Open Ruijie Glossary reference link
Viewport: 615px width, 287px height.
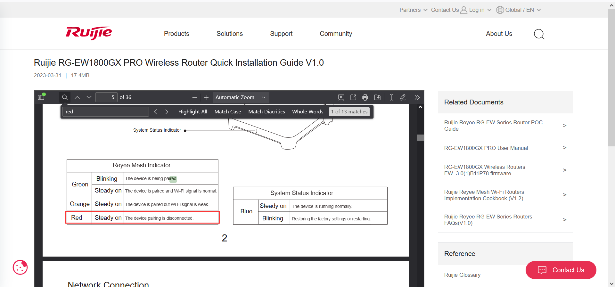462,275
